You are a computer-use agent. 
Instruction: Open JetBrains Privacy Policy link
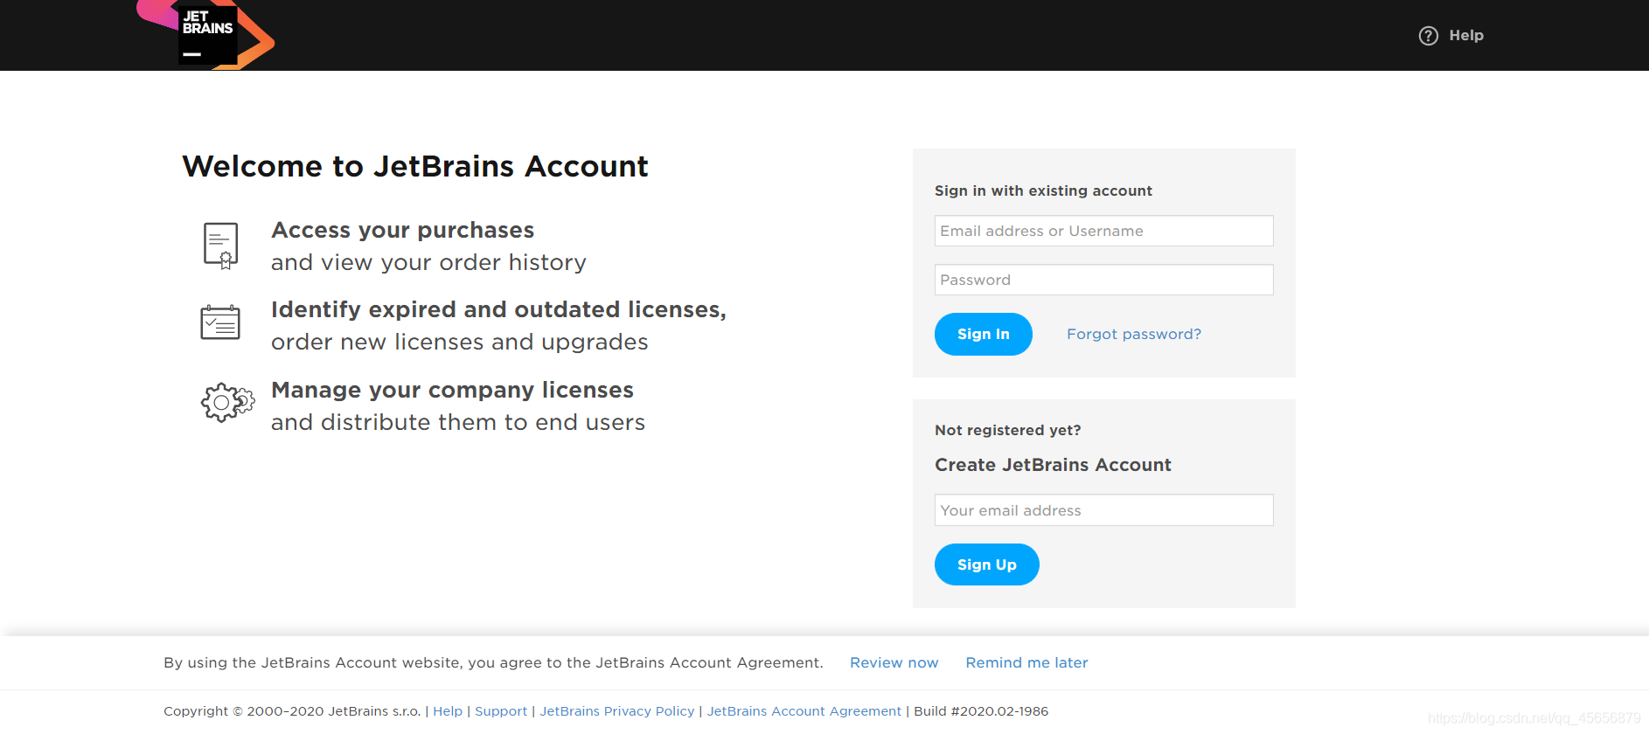(616, 711)
